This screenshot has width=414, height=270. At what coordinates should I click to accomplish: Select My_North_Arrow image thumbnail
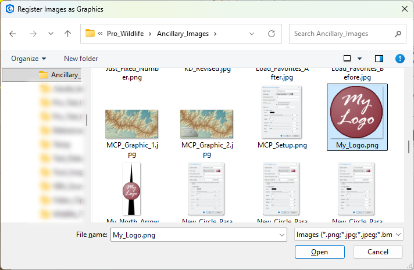131,189
